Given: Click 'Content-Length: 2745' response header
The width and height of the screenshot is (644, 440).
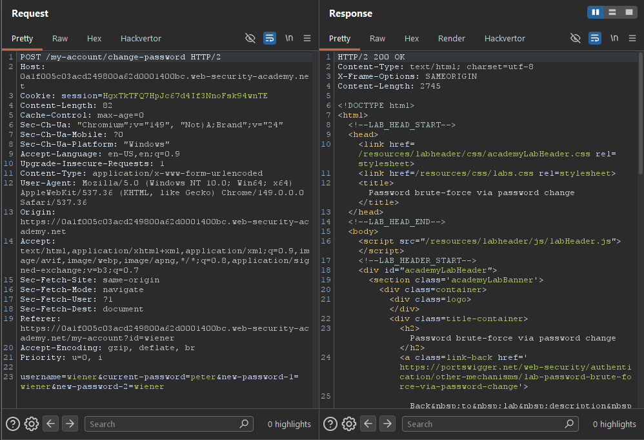Looking at the screenshot, I should pos(389,86).
